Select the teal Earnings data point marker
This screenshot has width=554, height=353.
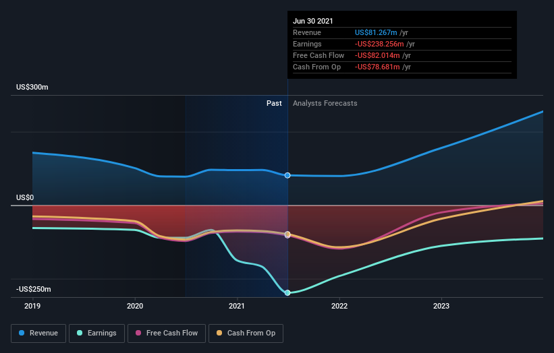[x=287, y=292]
